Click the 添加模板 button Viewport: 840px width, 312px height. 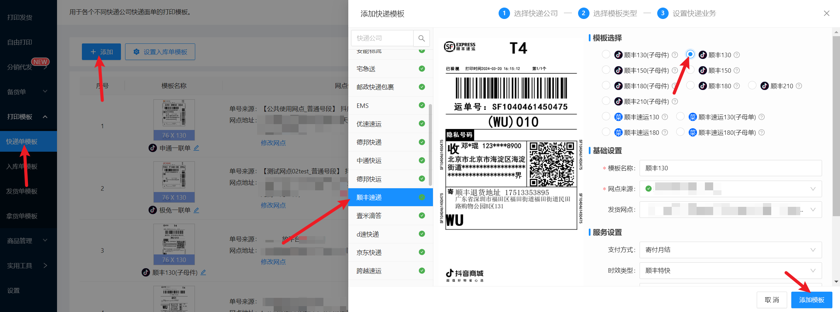[812, 300]
